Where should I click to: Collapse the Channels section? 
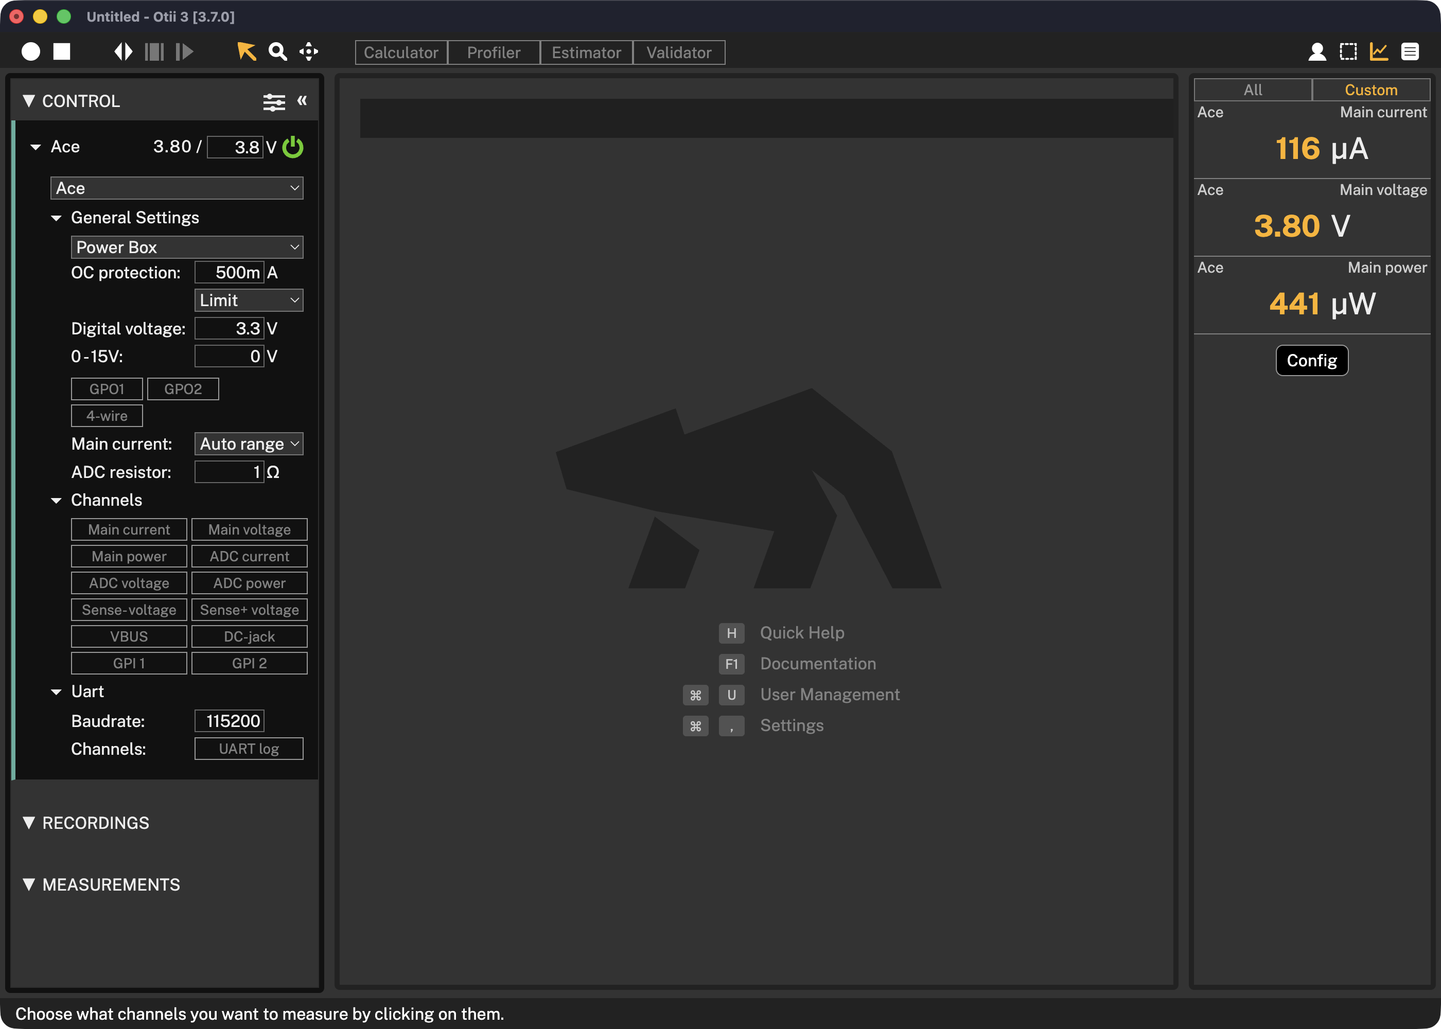tap(57, 501)
